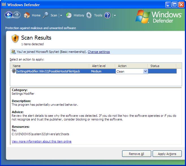Sort by the Name column header
The image size is (186, 166).
pyautogui.click(x=50, y=66)
